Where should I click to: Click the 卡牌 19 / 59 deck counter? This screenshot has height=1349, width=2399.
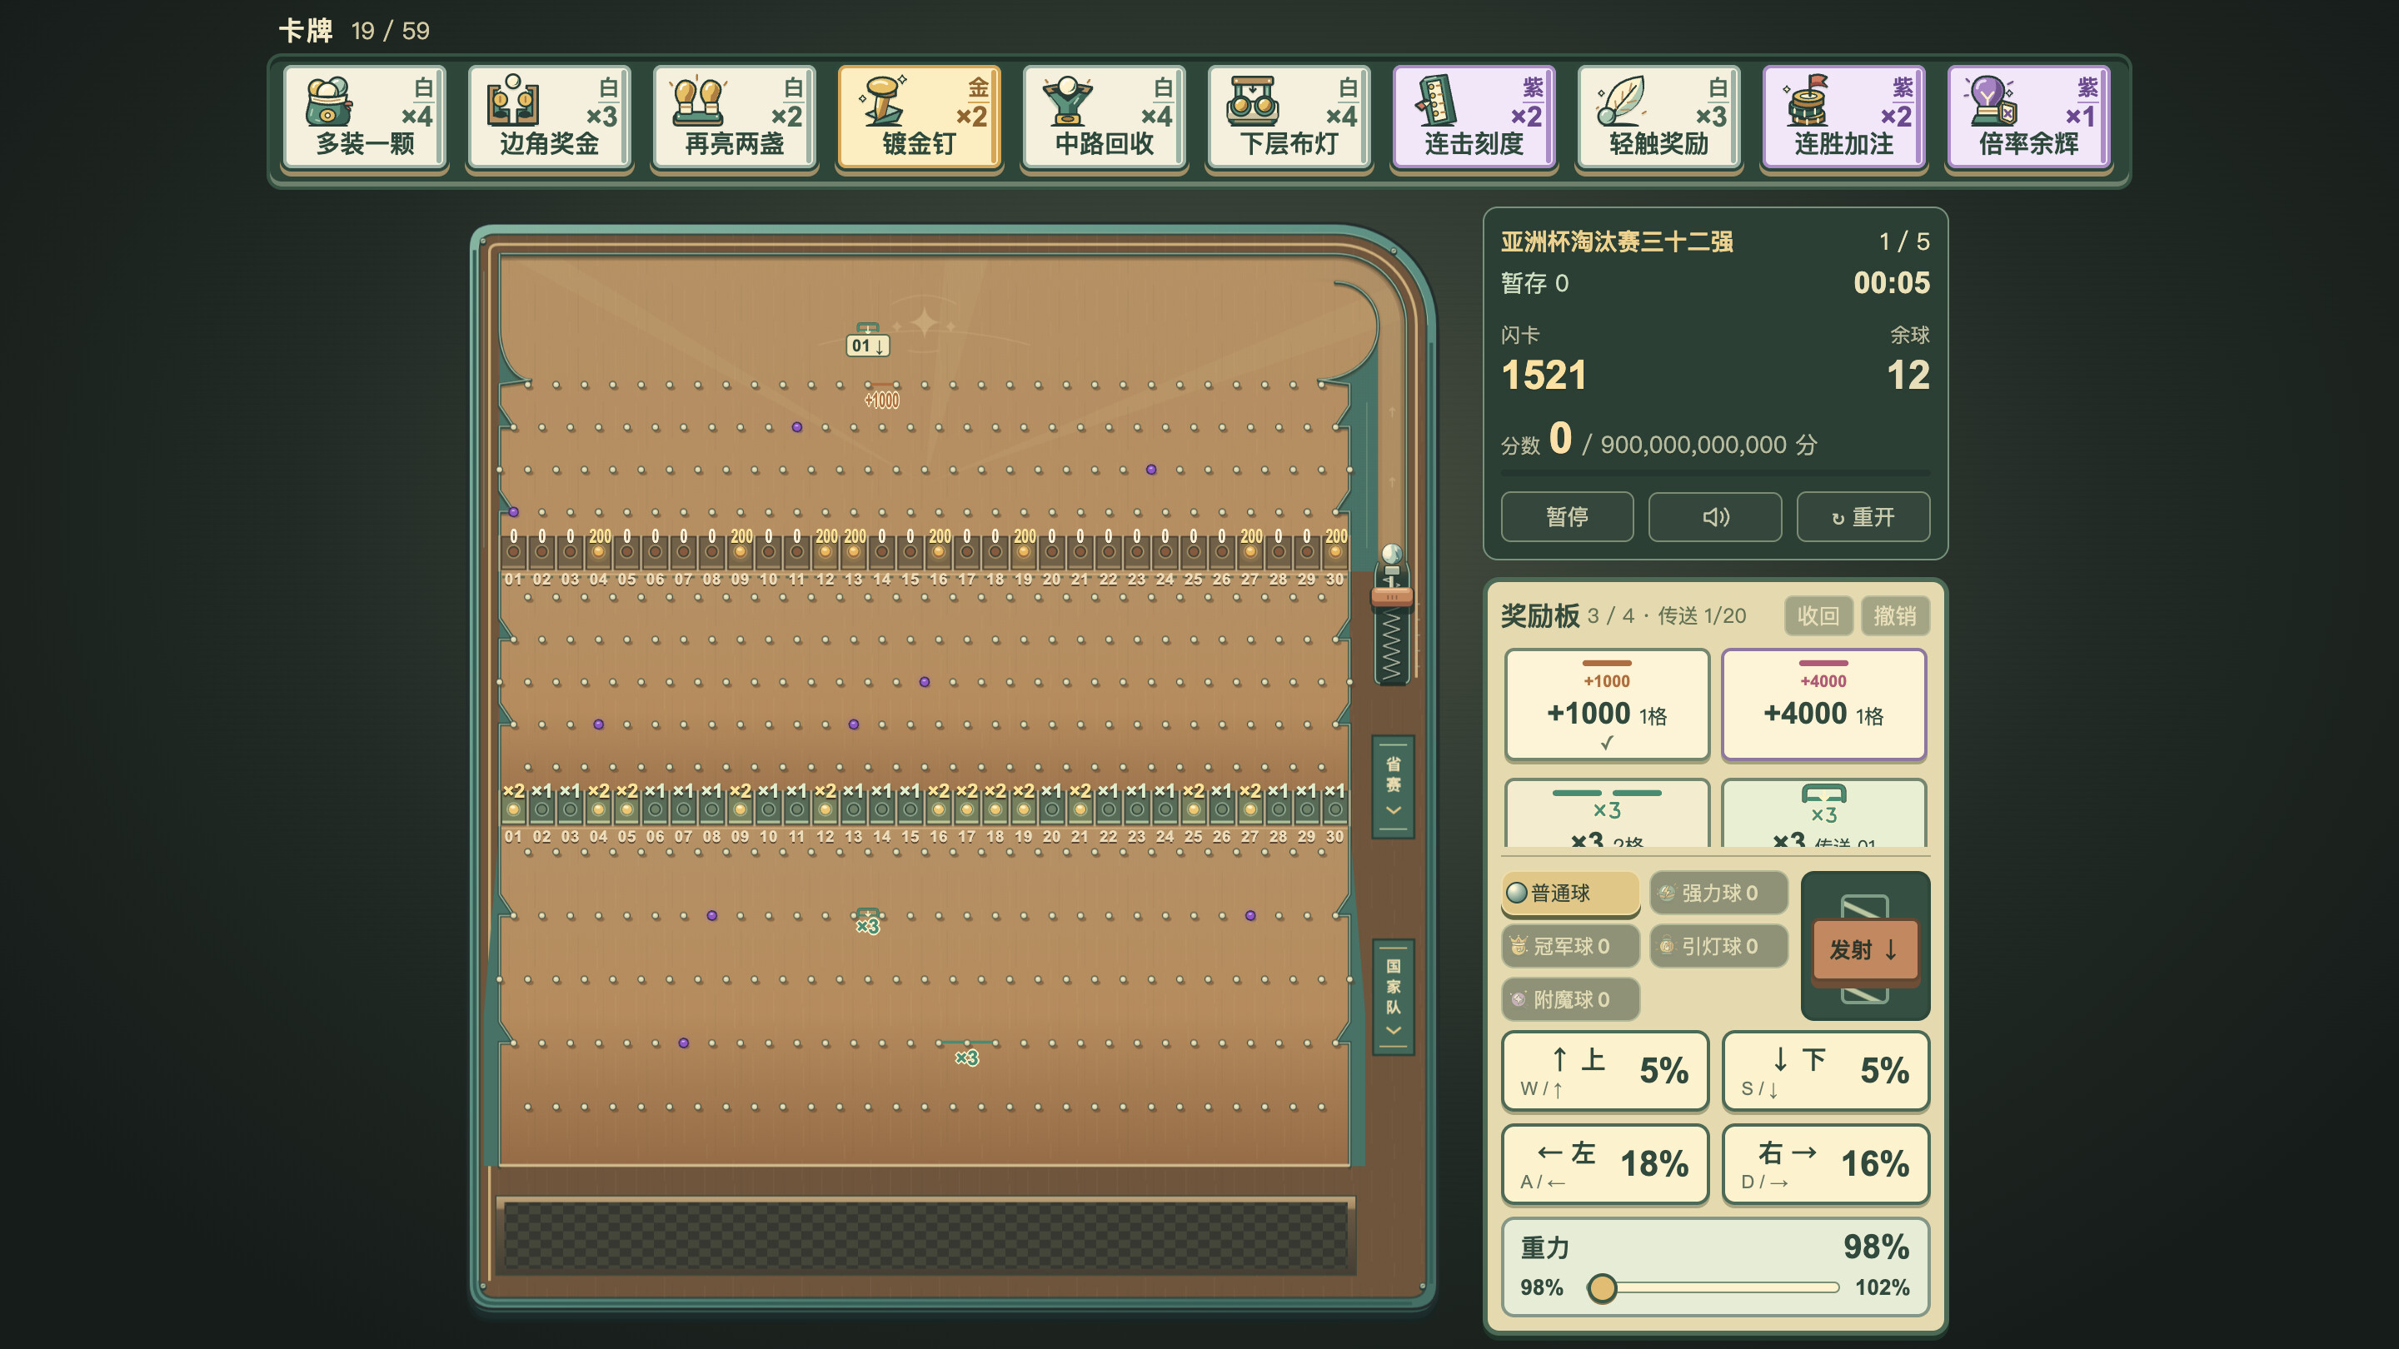coord(354,31)
